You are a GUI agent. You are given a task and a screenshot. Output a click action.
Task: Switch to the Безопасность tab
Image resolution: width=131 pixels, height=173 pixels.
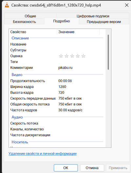pyautogui.click(x=24, y=22)
